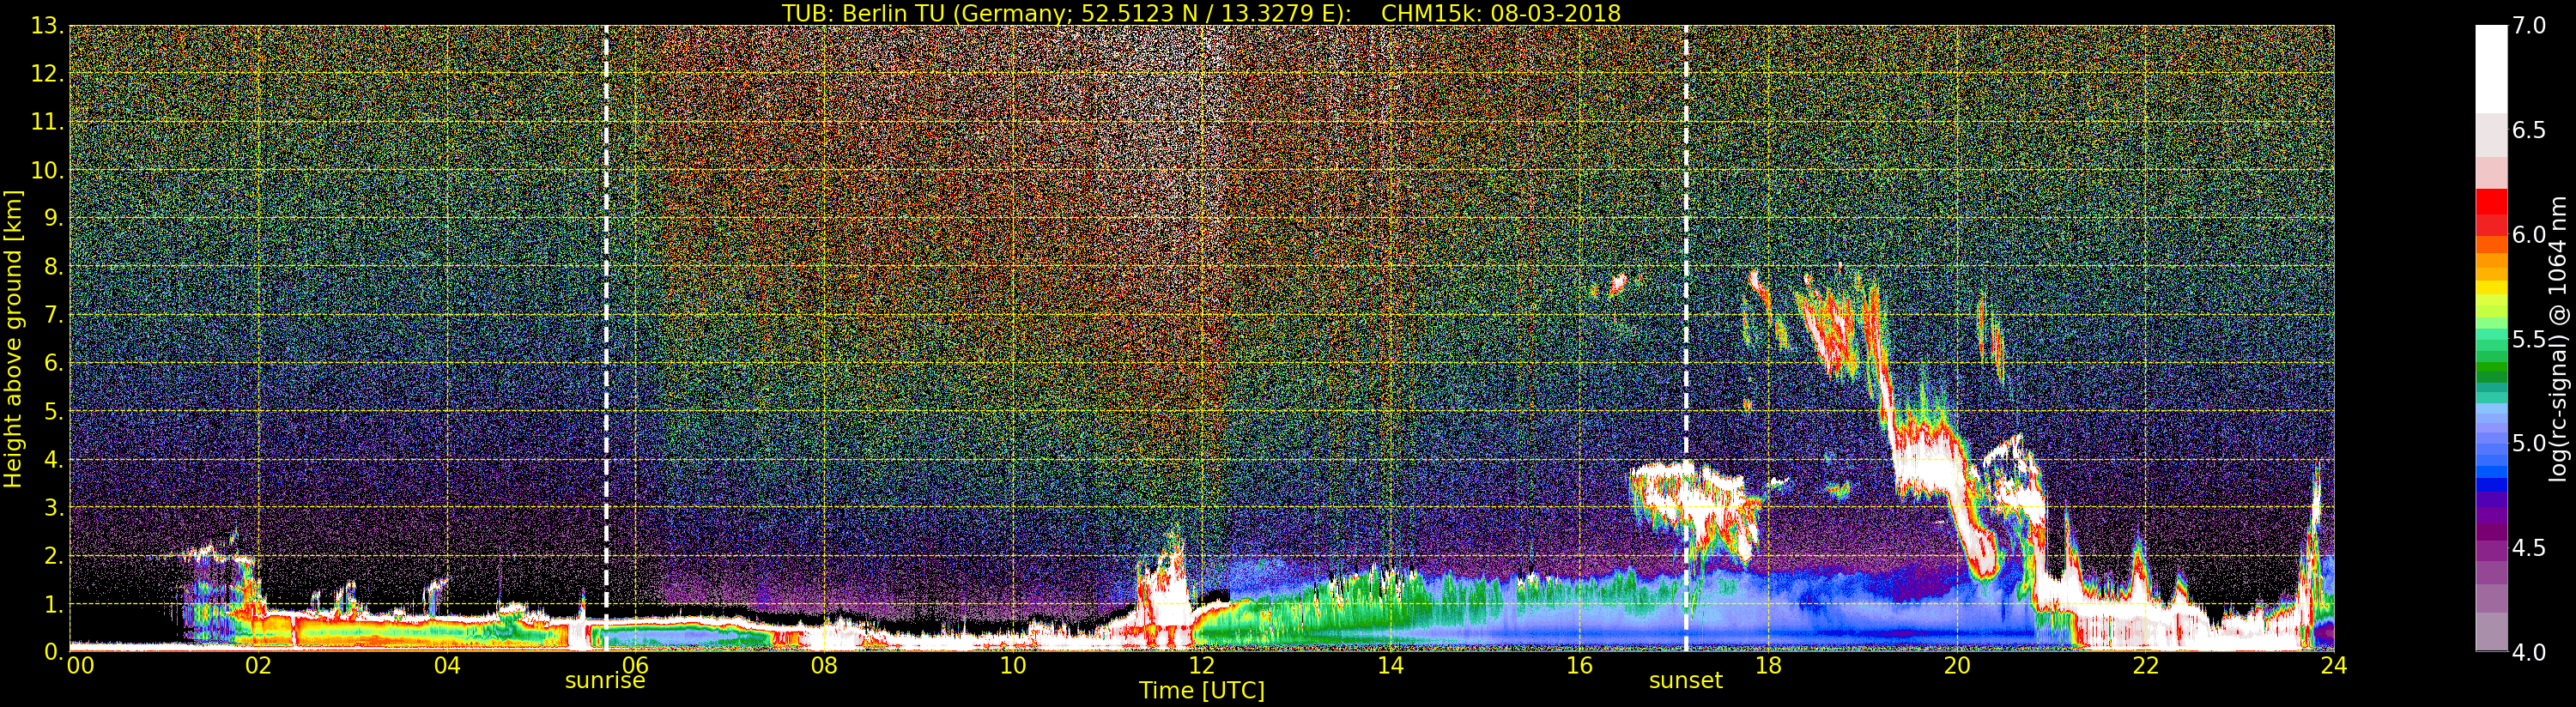Click colorbar value '4.0'

pyautogui.click(x=2529, y=652)
